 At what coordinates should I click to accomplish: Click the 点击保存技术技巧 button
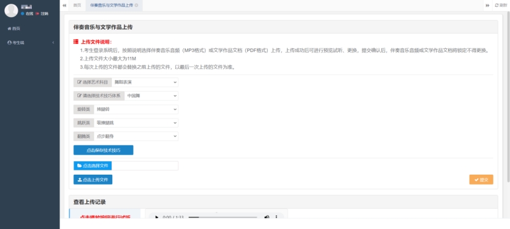[x=104, y=150]
